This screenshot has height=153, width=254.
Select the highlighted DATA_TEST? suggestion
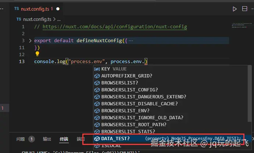[171, 139]
